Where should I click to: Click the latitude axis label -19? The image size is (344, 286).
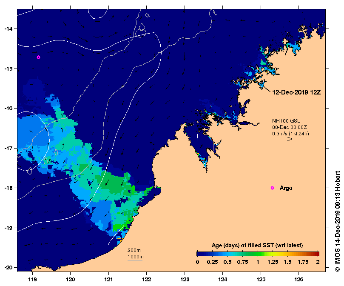coord(8,228)
